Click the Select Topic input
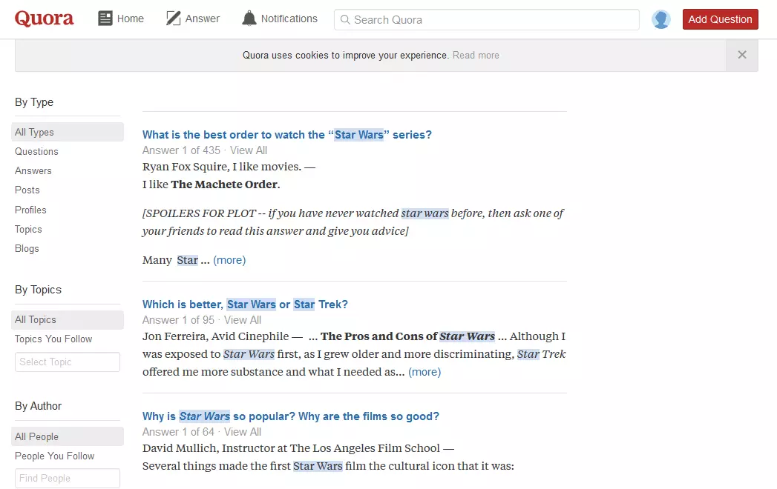This screenshot has width=777, height=489. [x=68, y=362]
